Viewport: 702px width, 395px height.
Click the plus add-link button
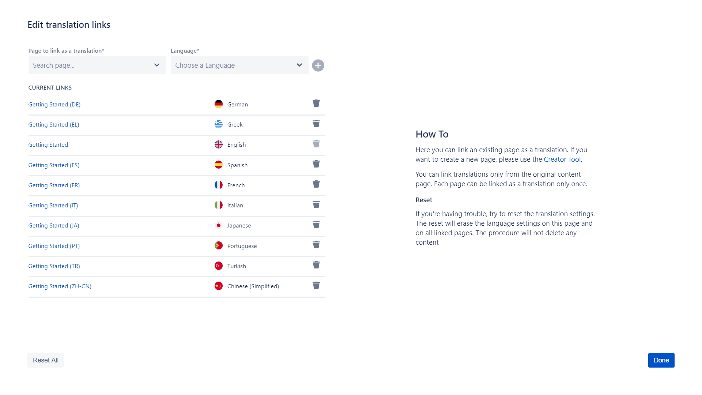[318, 65]
